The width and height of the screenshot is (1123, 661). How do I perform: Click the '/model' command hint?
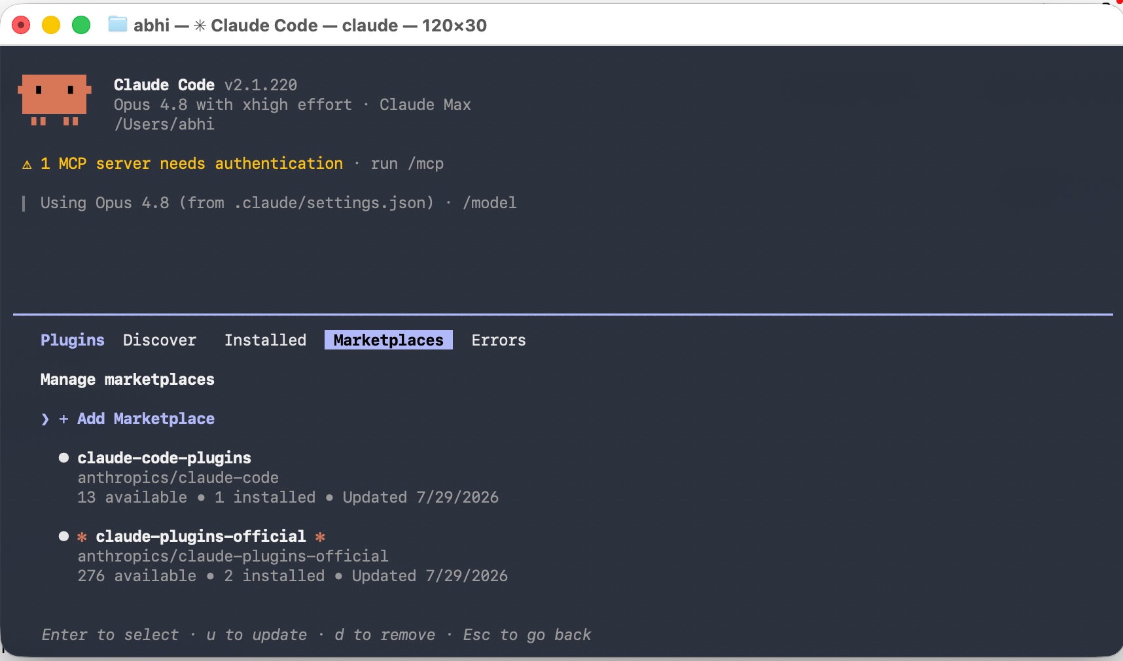(x=490, y=203)
